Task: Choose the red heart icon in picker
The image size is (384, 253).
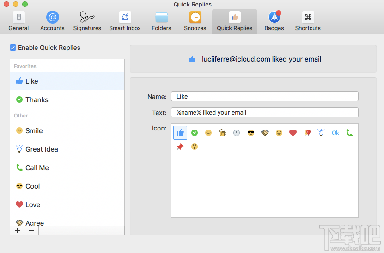Action: pyautogui.click(x=293, y=133)
